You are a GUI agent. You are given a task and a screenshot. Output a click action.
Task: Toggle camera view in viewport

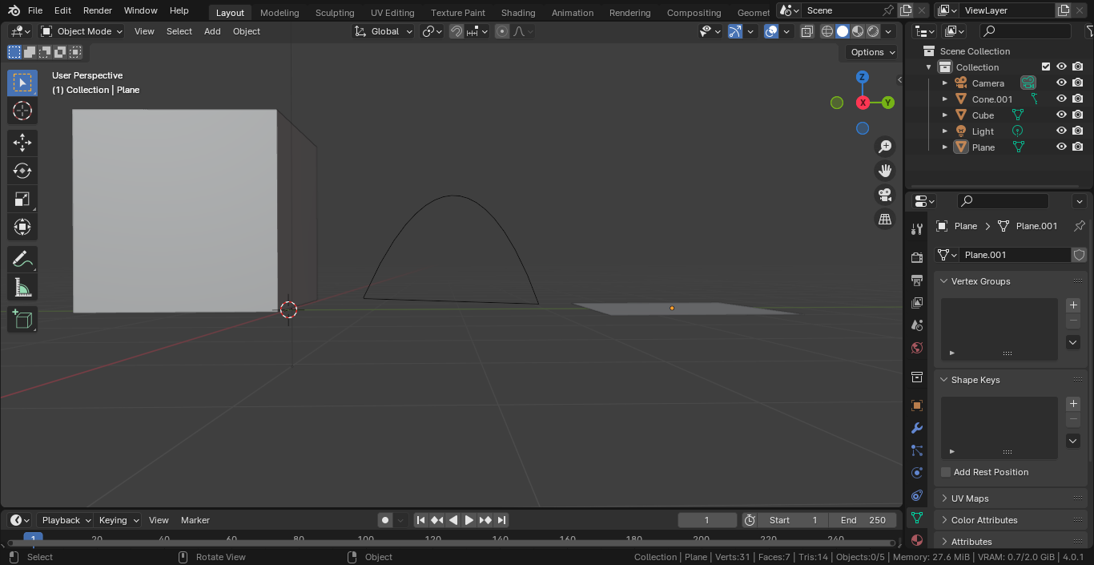[885, 195]
